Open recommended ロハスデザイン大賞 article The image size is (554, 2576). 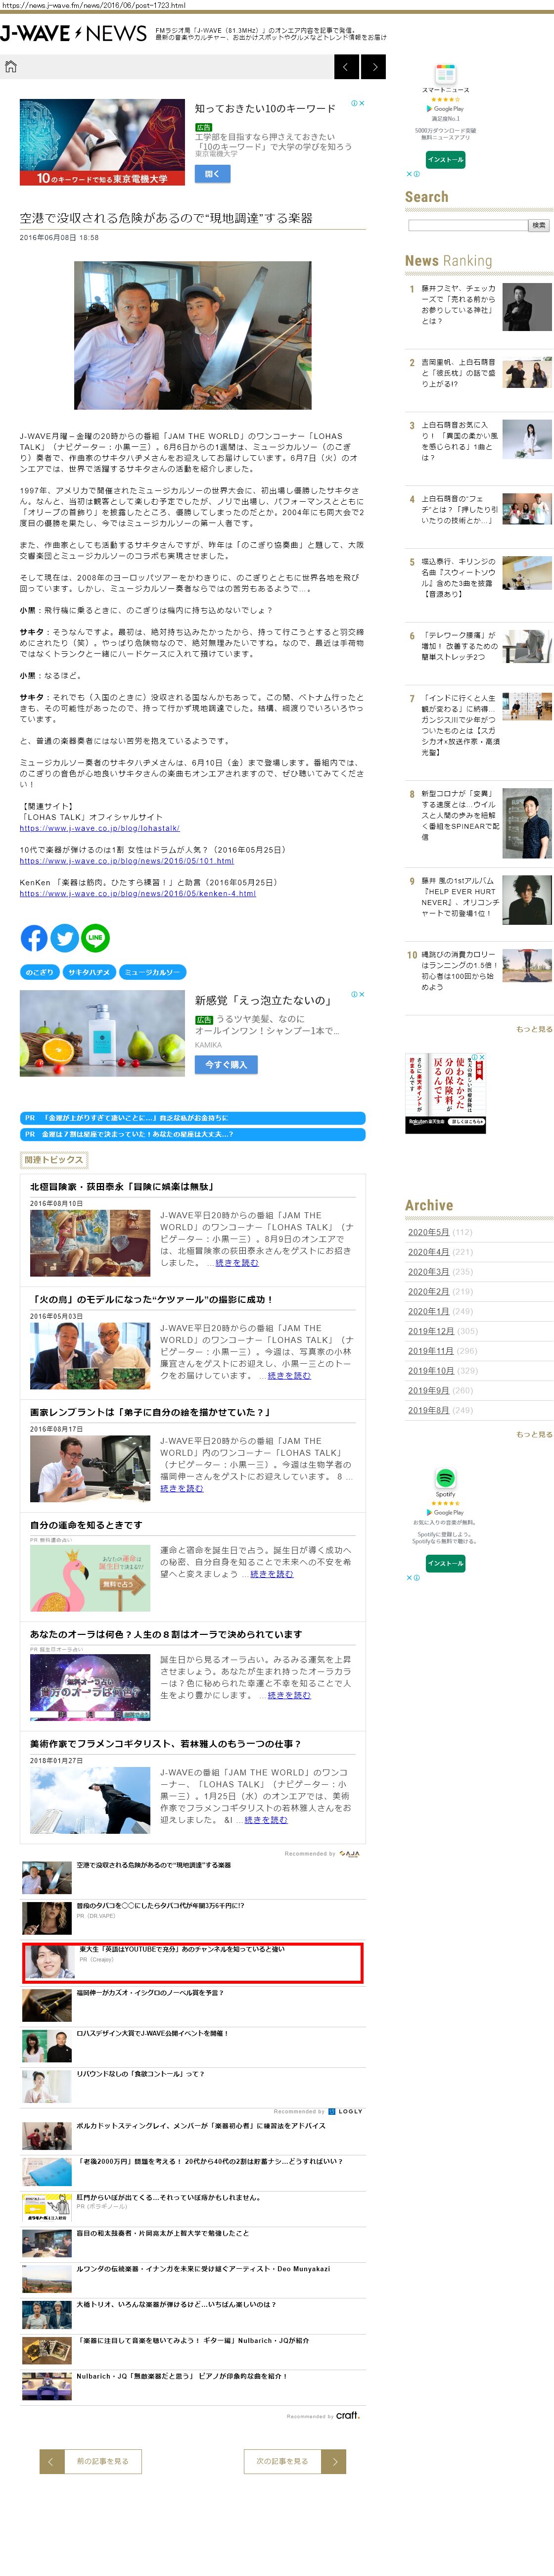click(152, 2032)
